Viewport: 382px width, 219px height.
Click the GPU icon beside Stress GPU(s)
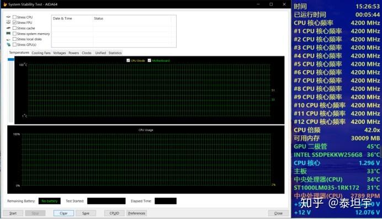[8, 44]
